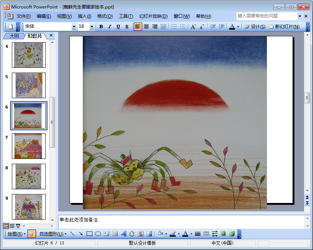Image resolution: width=313 pixels, height=250 pixels.
Task: Apply bold formatting
Action: tap(101, 26)
